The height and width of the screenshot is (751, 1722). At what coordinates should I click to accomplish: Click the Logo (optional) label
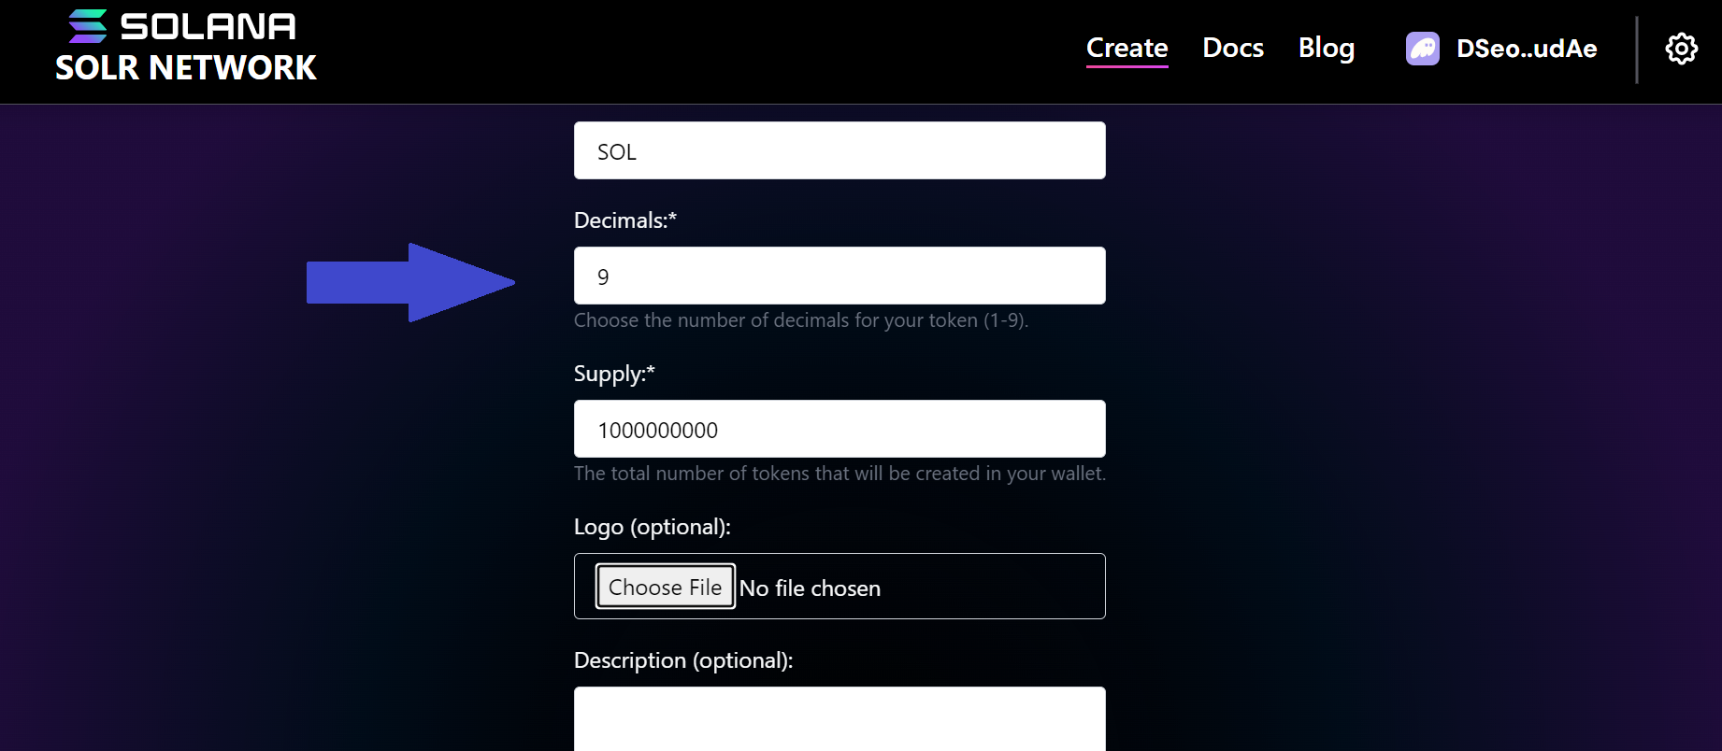click(x=652, y=527)
